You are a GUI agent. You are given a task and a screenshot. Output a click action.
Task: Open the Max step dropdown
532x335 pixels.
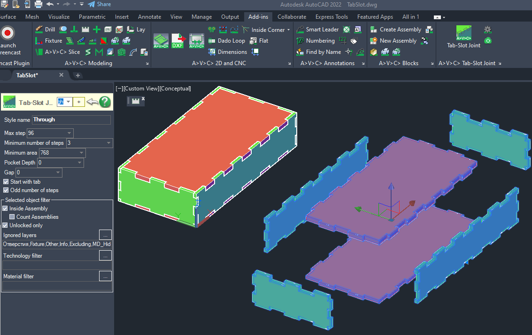coord(69,133)
